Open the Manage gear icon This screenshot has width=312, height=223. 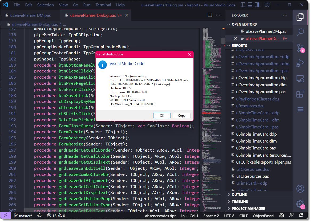click(x=300, y=204)
